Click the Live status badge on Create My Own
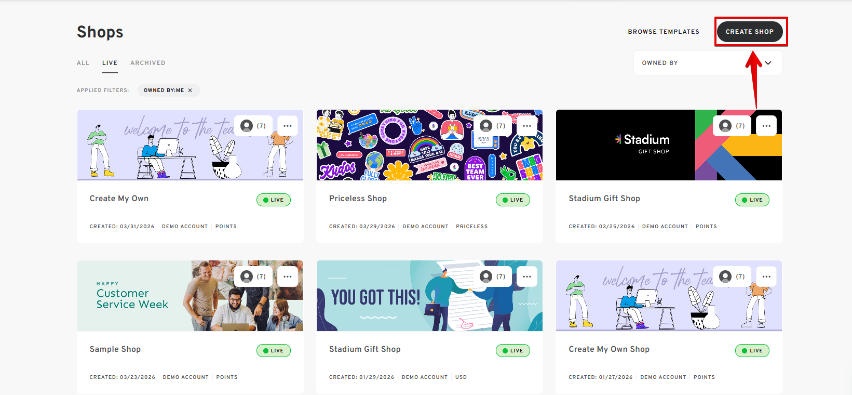This screenshot has width=852, height=395. (273, 200)
